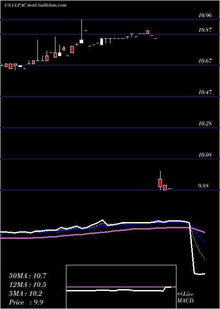The image size is (220, 309).
Task: Click the Price : 9.9 reading
Action: [x=26, y=302]
